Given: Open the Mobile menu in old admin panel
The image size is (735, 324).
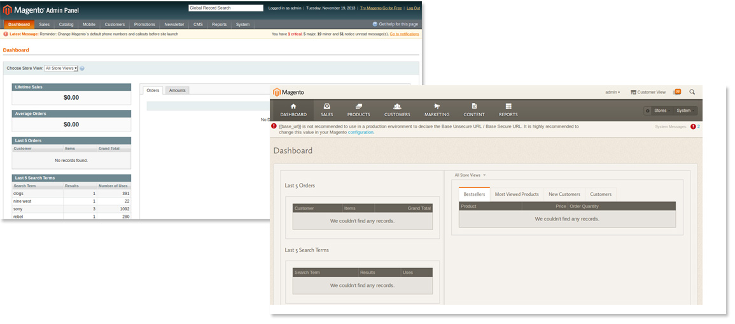Looking at the screenshot, I should point(89,24).
